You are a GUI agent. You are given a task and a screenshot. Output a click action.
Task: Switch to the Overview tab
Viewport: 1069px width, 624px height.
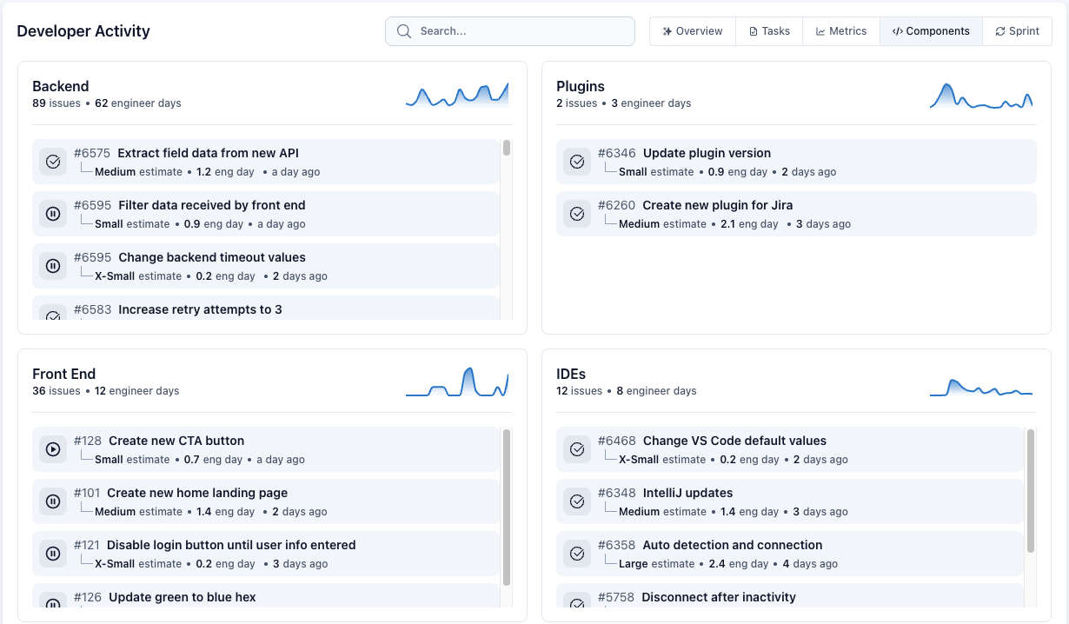click(x=692, y=30)
